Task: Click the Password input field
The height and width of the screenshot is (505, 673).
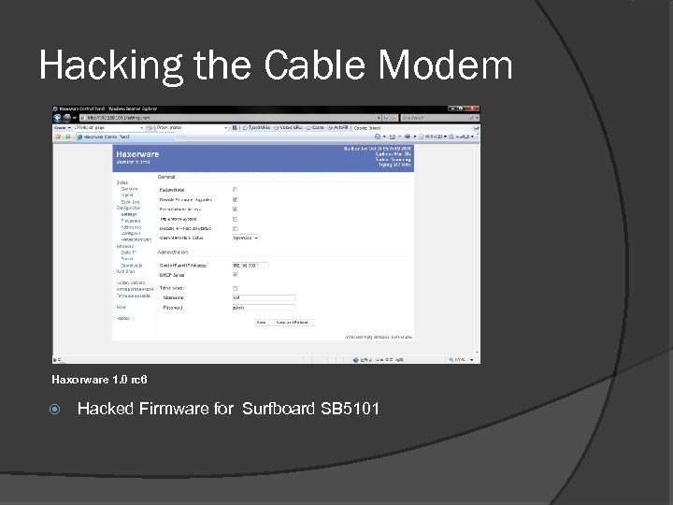Action: 264,308
